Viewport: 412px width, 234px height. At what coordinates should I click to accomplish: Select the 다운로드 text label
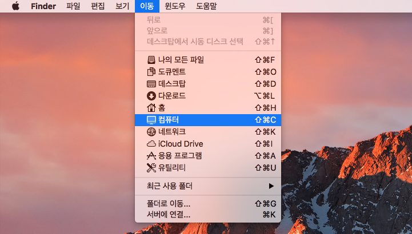click(172, 96)
